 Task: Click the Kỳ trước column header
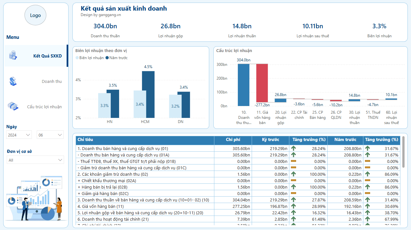(270, 140)
